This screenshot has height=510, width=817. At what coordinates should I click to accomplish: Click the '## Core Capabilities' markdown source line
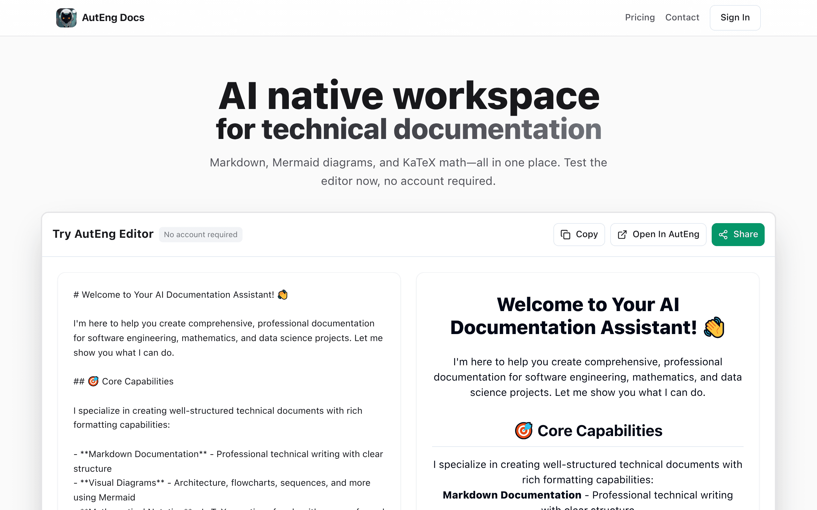click(123, 382)
